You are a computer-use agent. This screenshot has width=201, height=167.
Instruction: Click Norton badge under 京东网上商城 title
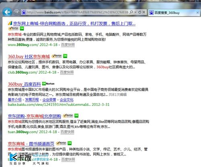click(13, 29)
